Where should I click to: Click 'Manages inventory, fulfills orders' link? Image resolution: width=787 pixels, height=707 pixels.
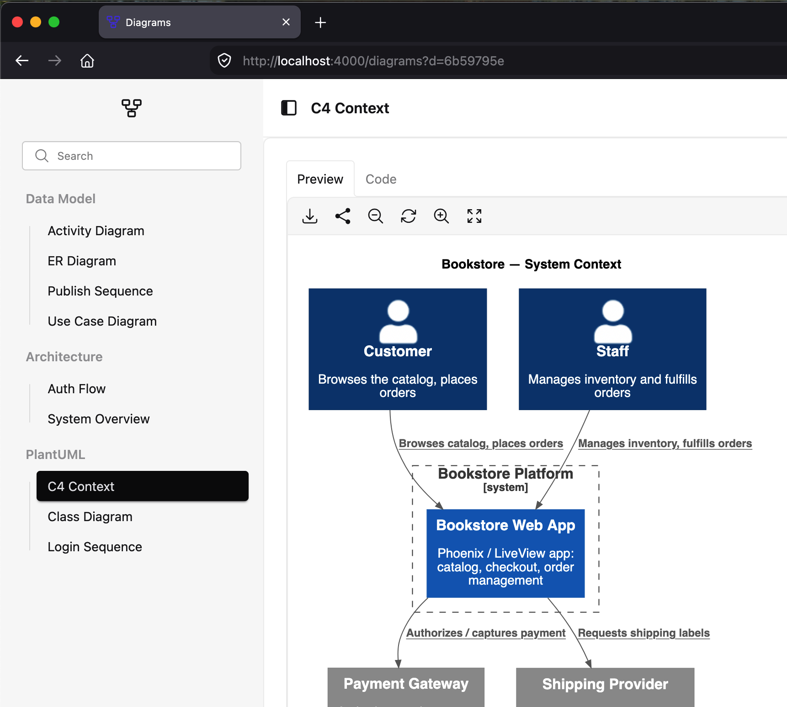(x=665, y=443)
